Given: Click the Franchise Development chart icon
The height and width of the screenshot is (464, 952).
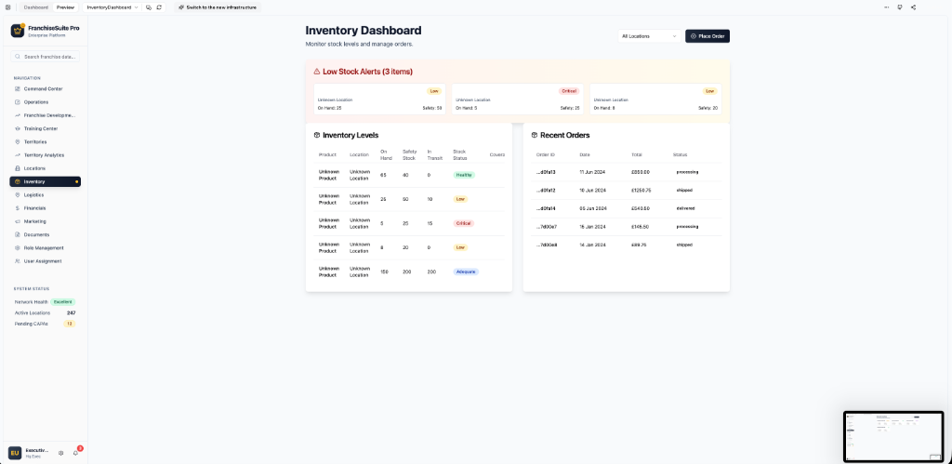Looking at the screenshot, I should [x=18, y=115].
